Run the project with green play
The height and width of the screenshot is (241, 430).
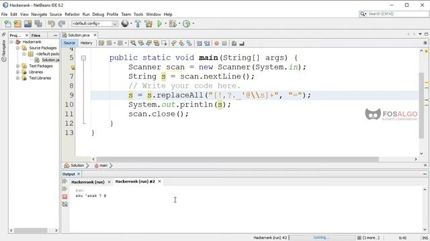pos(159,24)
